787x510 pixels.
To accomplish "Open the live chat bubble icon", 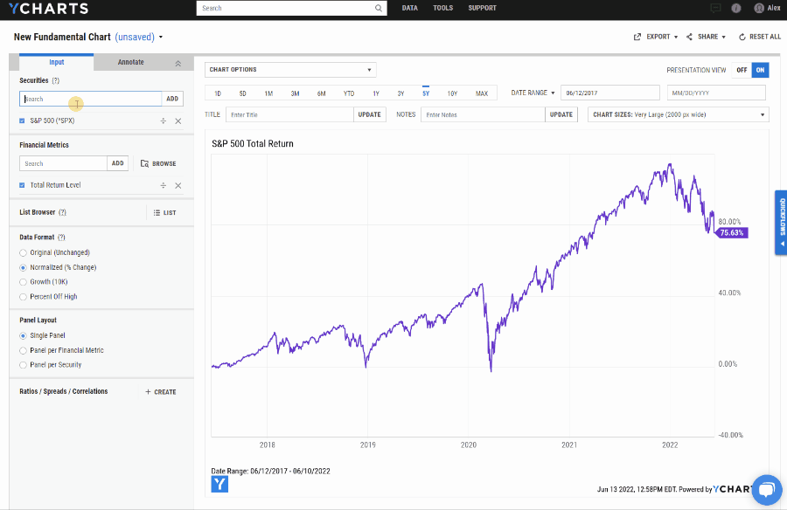I will tap(766, 489).
